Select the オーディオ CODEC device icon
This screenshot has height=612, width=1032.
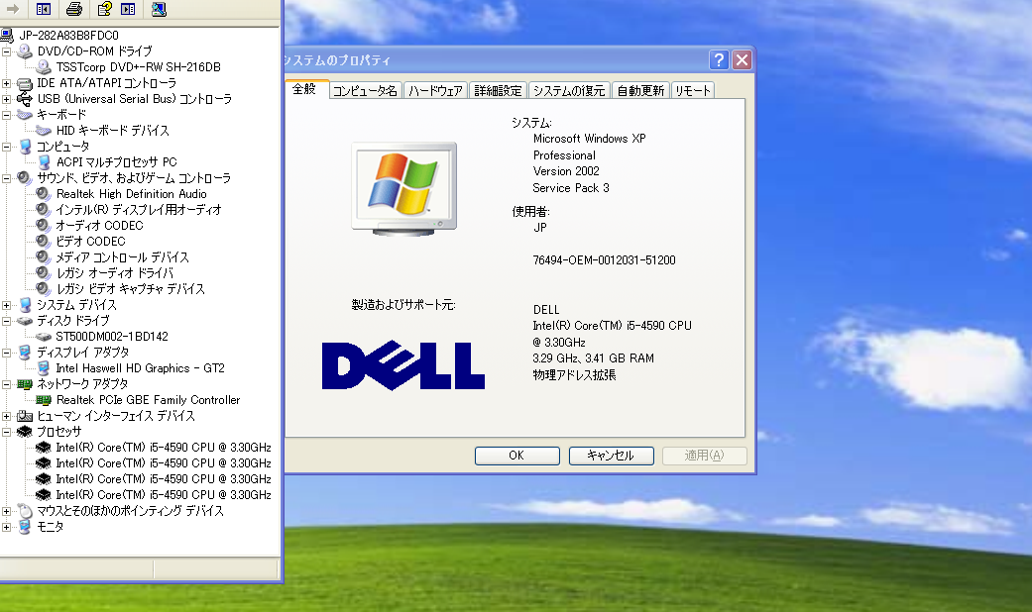point(44,226)
